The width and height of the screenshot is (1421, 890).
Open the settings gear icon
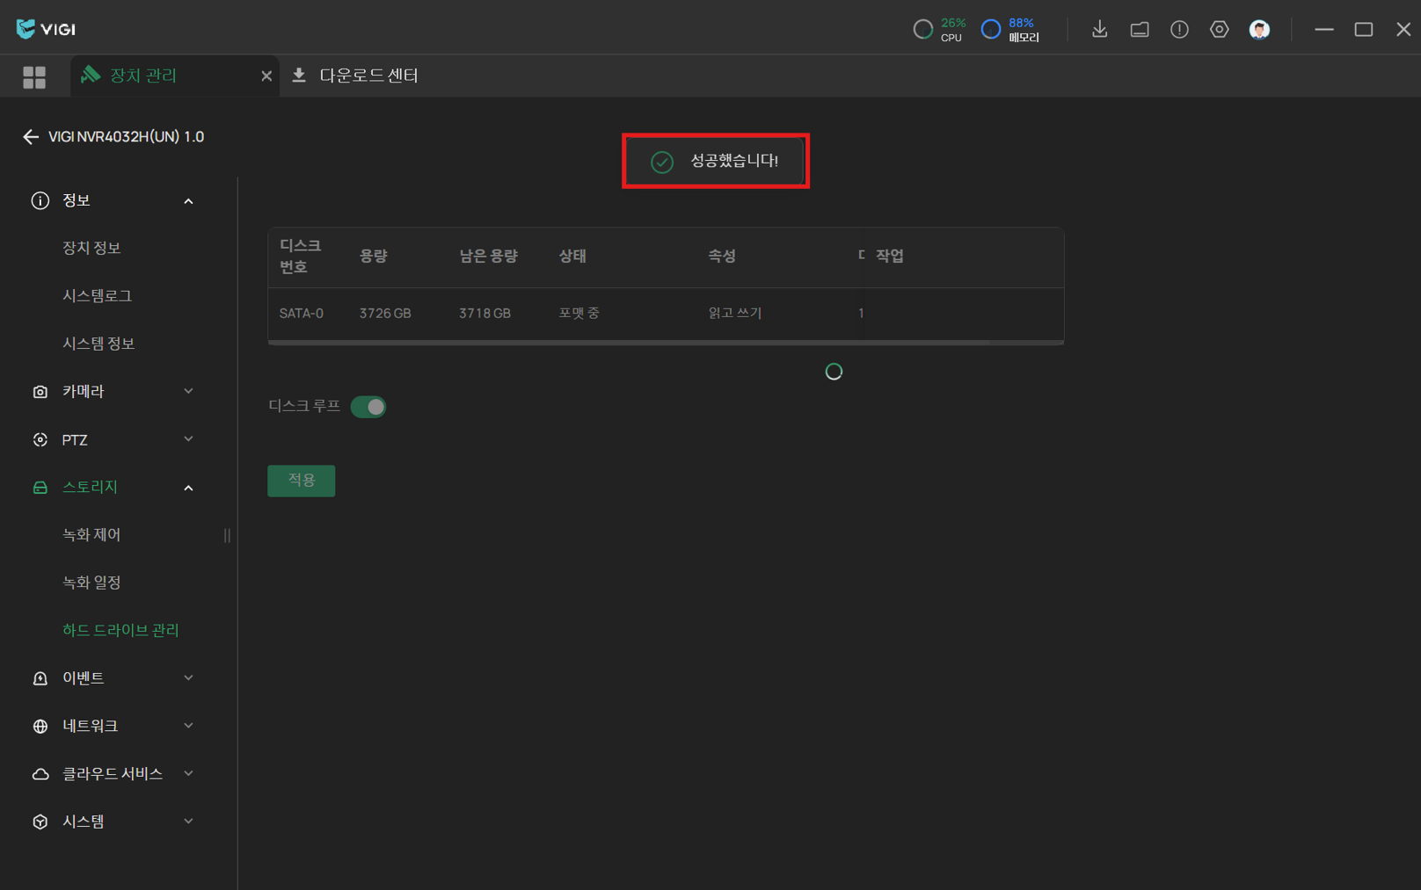1219,30
